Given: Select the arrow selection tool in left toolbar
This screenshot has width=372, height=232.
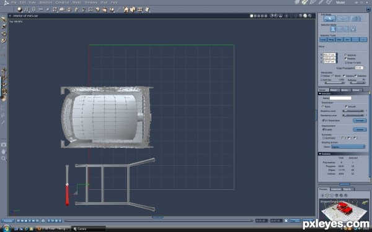Looking at the screenshot, I should tap(4, 19).
